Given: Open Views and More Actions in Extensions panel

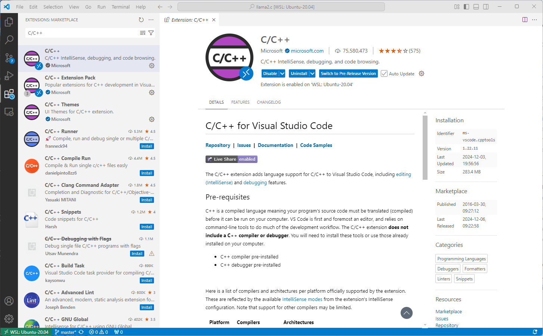Looking at the screenshot, I should [x=151, y=20].
